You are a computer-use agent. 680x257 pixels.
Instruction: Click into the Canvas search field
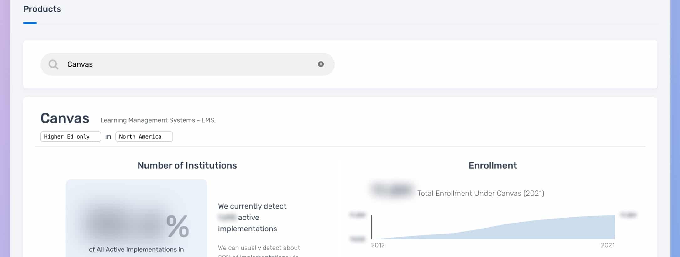pos(188,64)
